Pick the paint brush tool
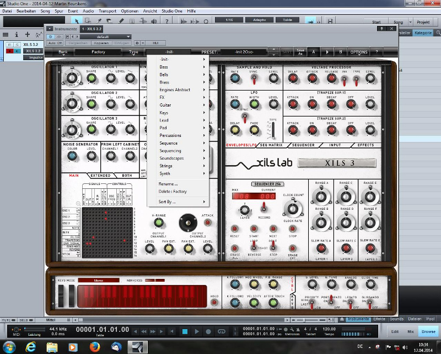 [x=99, y=21]
